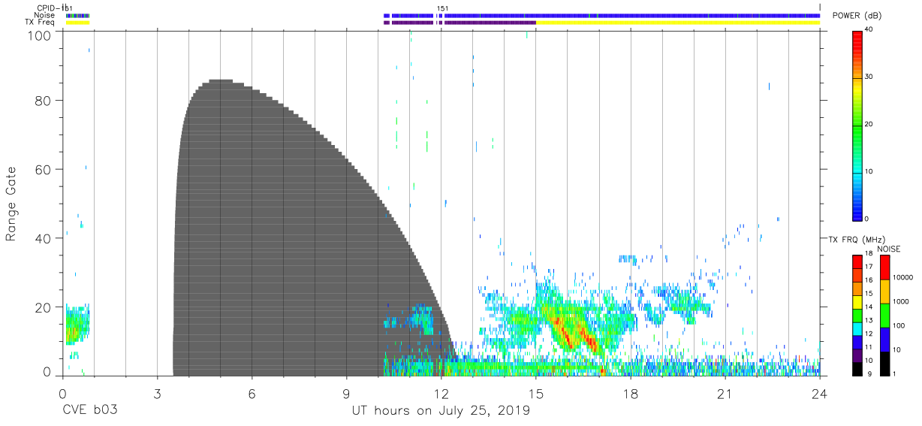Click the 10 label on POWER colorbar
This screenshot has height=426, width=922.
pyautogui.click(x=869, y=172)
